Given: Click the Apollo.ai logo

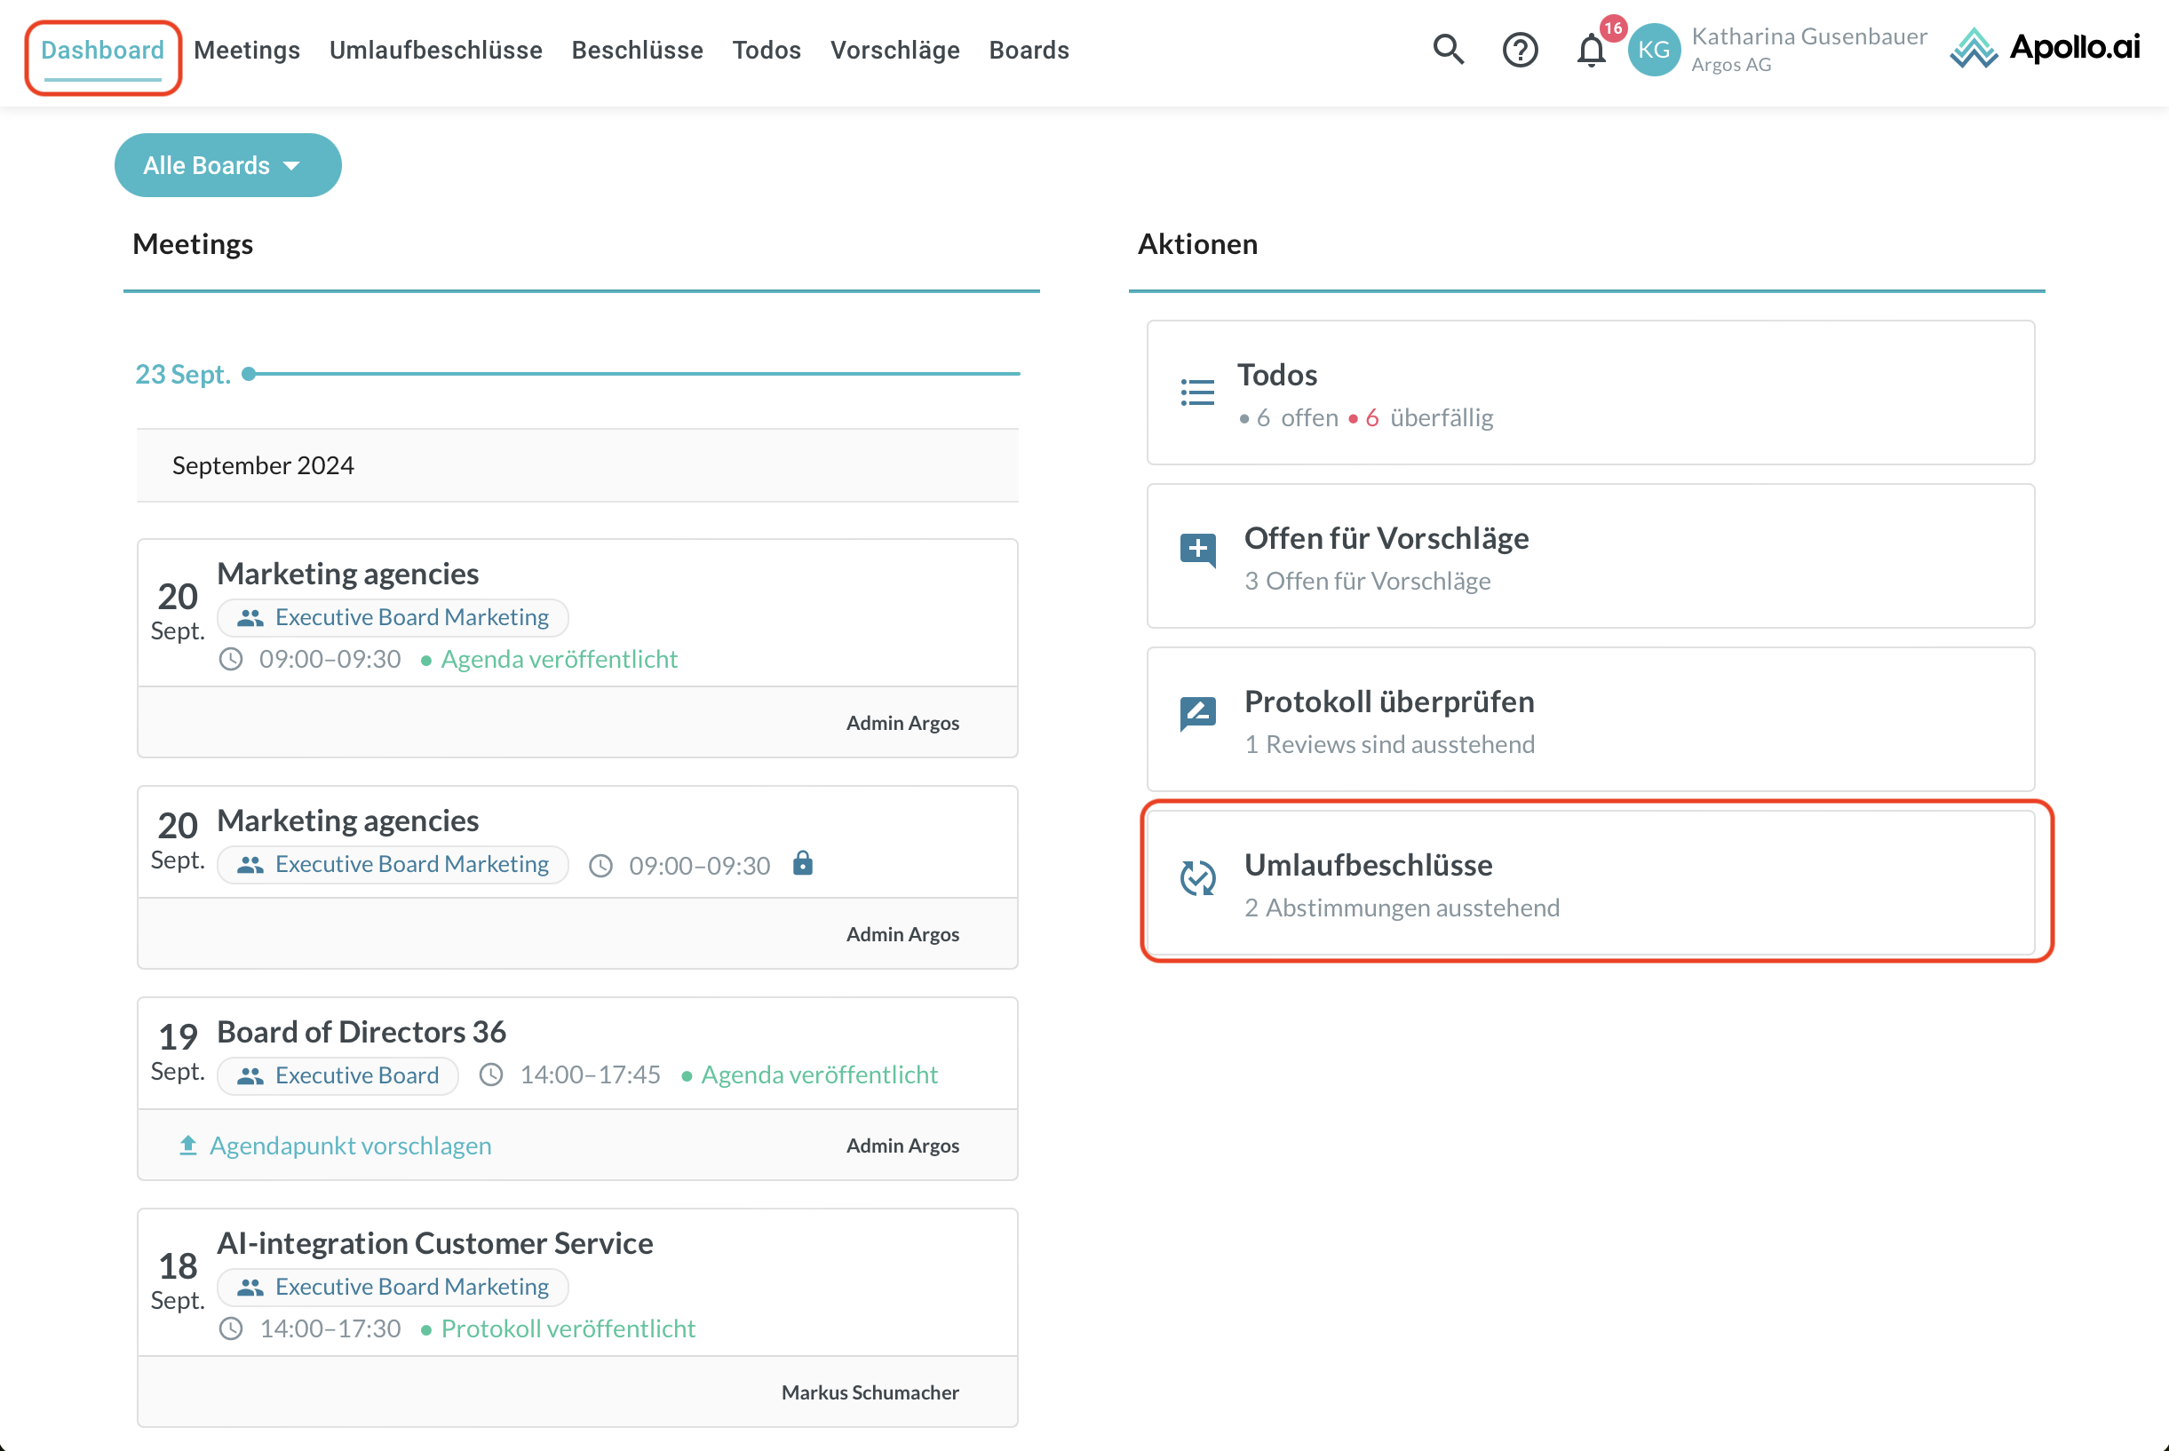Looking at the screenshot, I should pyautogui.click(x=2045, y=48).
